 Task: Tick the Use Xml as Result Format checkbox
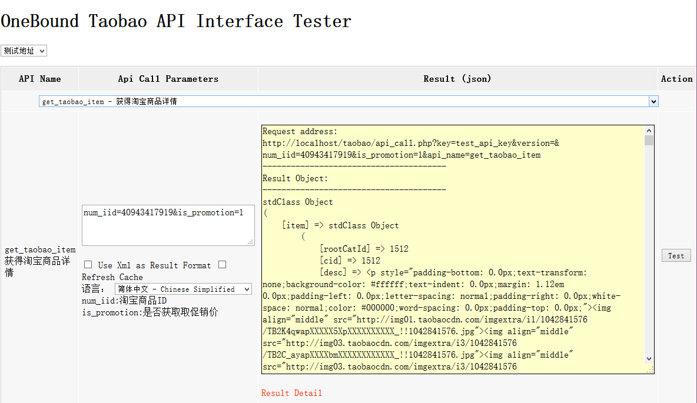click(x=88, y=265)
